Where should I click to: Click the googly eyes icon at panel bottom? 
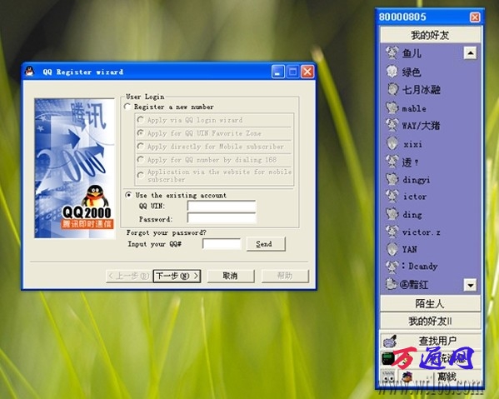point(388,377)
